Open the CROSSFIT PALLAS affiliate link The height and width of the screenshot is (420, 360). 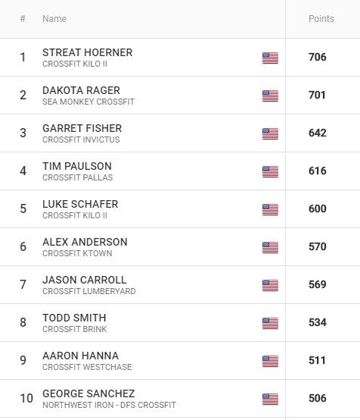(x=77, y=177)
